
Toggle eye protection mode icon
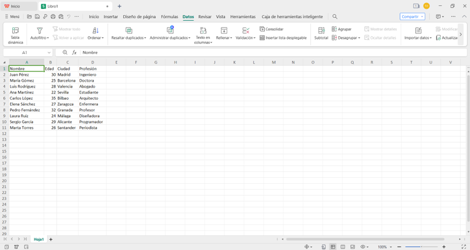pos(364,247)
